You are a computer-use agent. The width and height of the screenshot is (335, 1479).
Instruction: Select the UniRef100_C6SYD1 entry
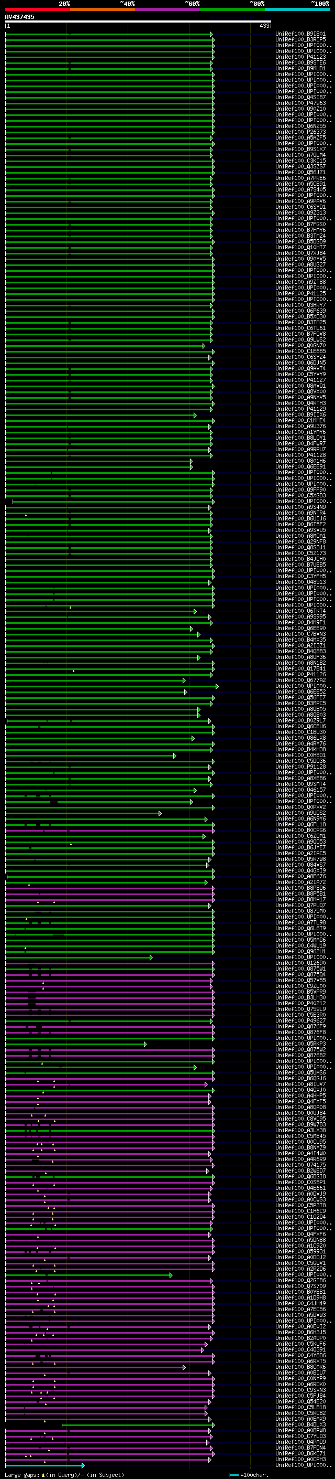(300, 207)
